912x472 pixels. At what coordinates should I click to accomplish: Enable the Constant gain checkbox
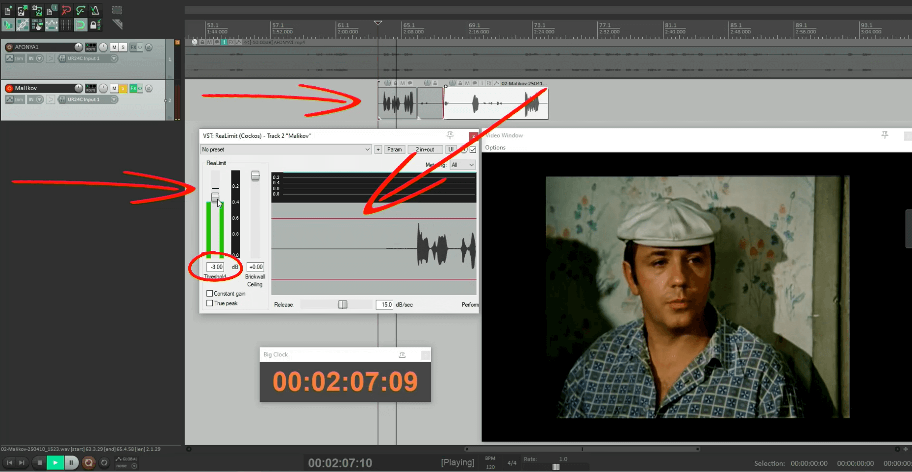tap(210, 294)
